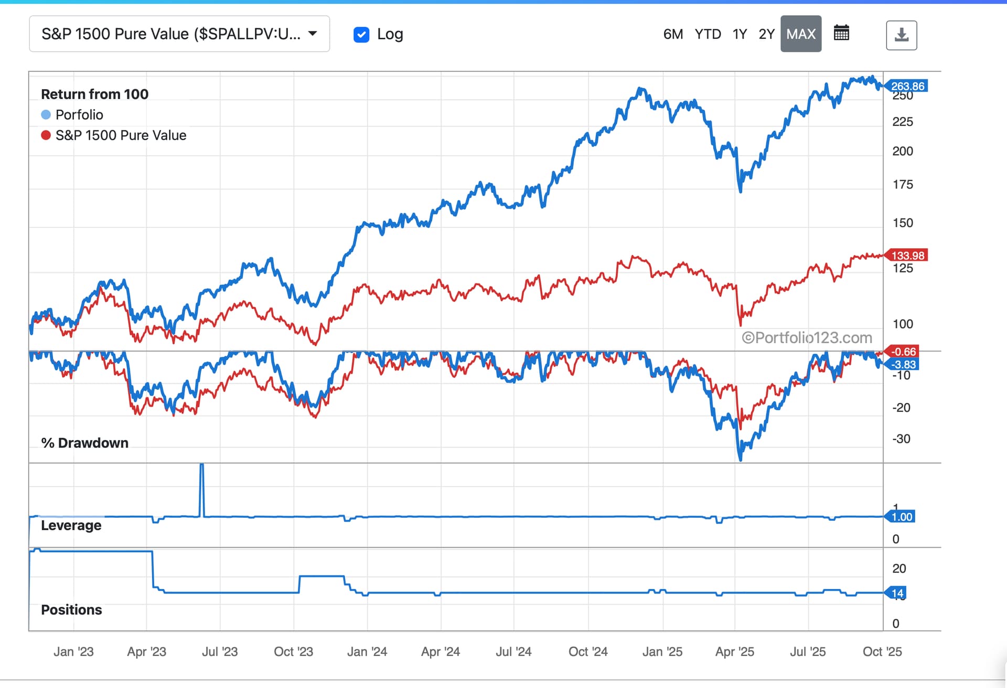Open the calendar date range picker
Viewport: 1007px width, 688px height.
click(x=841, y=33)
